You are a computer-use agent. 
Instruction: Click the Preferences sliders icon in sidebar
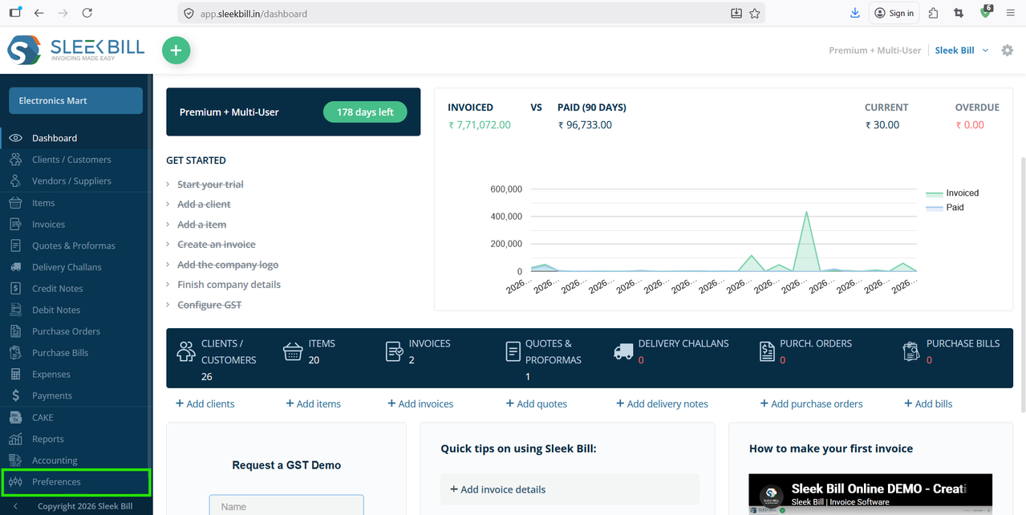15,482
